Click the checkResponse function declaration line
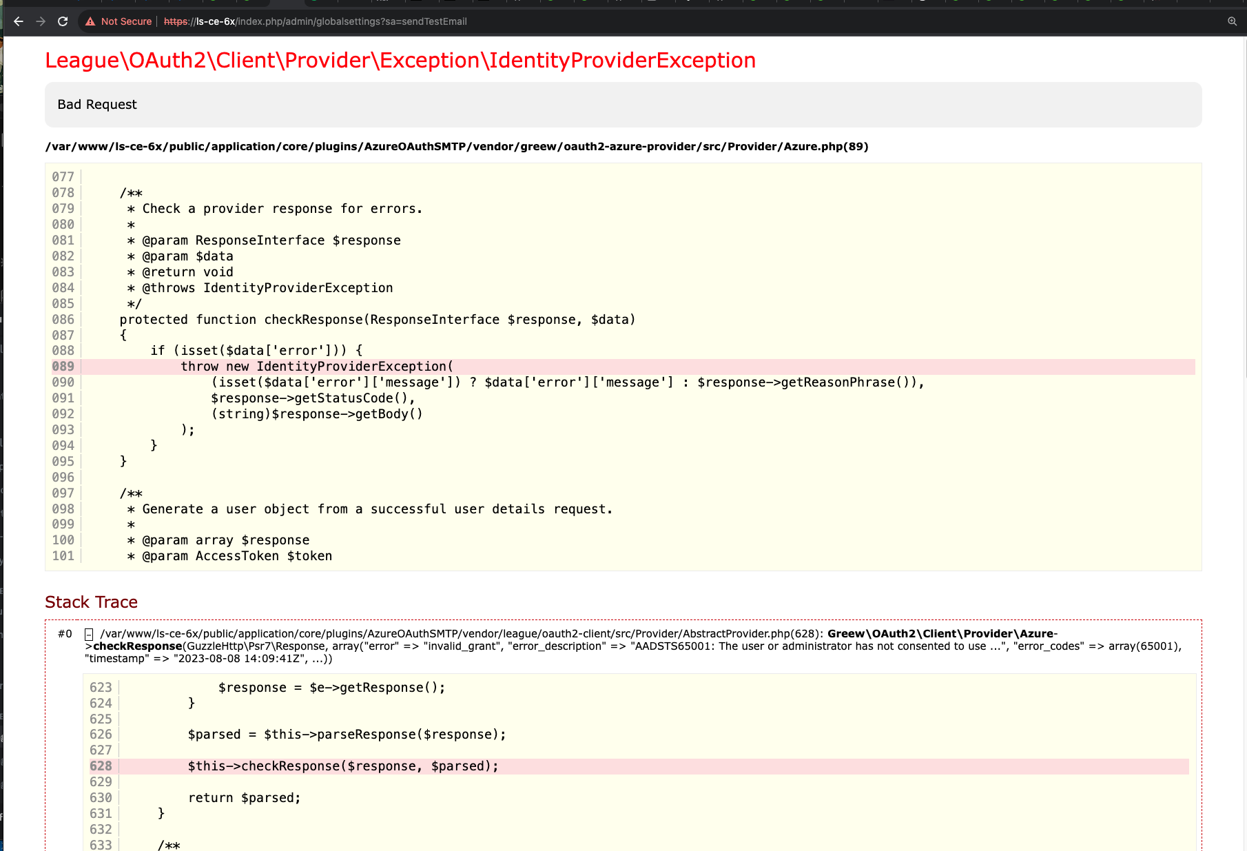Screen dimensions: 1247x851 (377, 320)
